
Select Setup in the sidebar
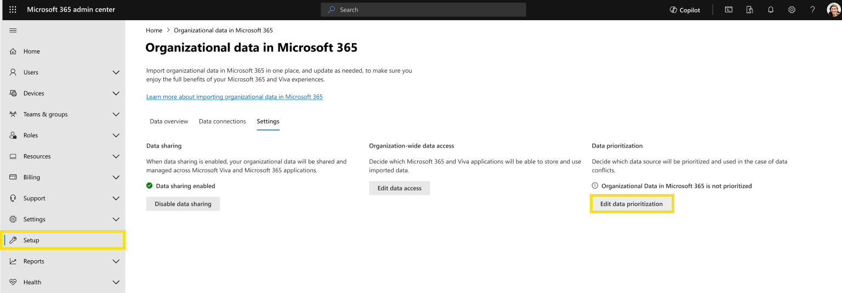[64, 240]
